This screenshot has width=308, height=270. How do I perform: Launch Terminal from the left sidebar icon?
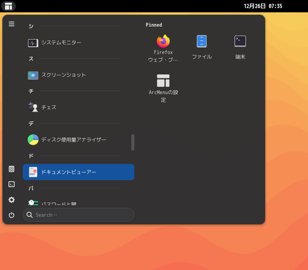coord(12,184)
